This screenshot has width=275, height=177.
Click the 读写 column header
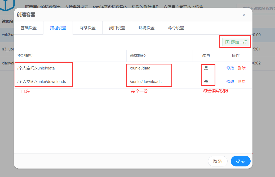pyautogui.click(x=206, y=55)
